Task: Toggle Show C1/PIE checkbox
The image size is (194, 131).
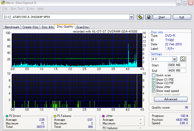Action: 154,79
